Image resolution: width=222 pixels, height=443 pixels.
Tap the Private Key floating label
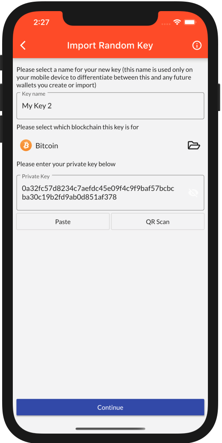coord(36,176)
